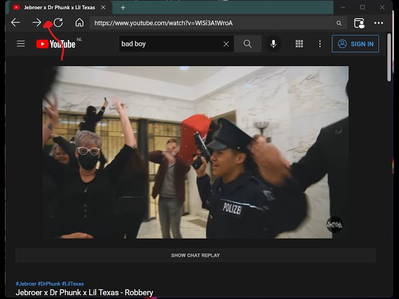Open the browser three-dot settings menu

378,23
